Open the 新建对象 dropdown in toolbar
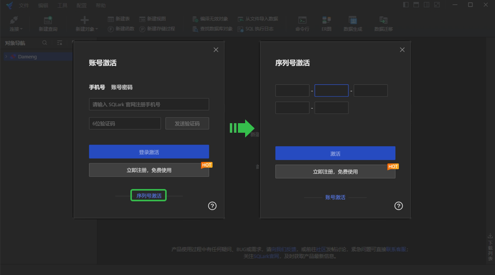495x275 pixels. pyautogui.click(x=86, y=24)
